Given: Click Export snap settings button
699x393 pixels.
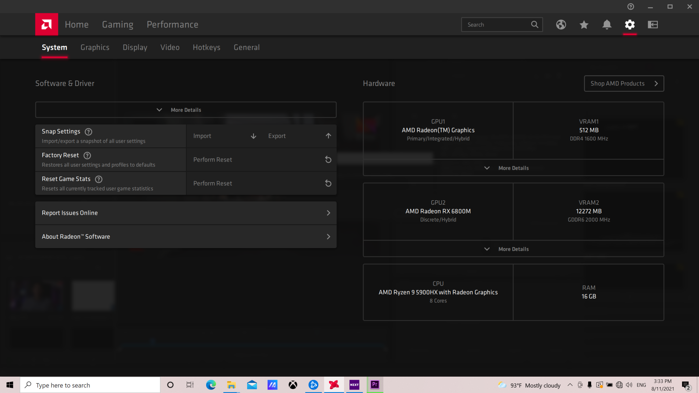Looking at the screenshot, I should click(x=299, y=136).
